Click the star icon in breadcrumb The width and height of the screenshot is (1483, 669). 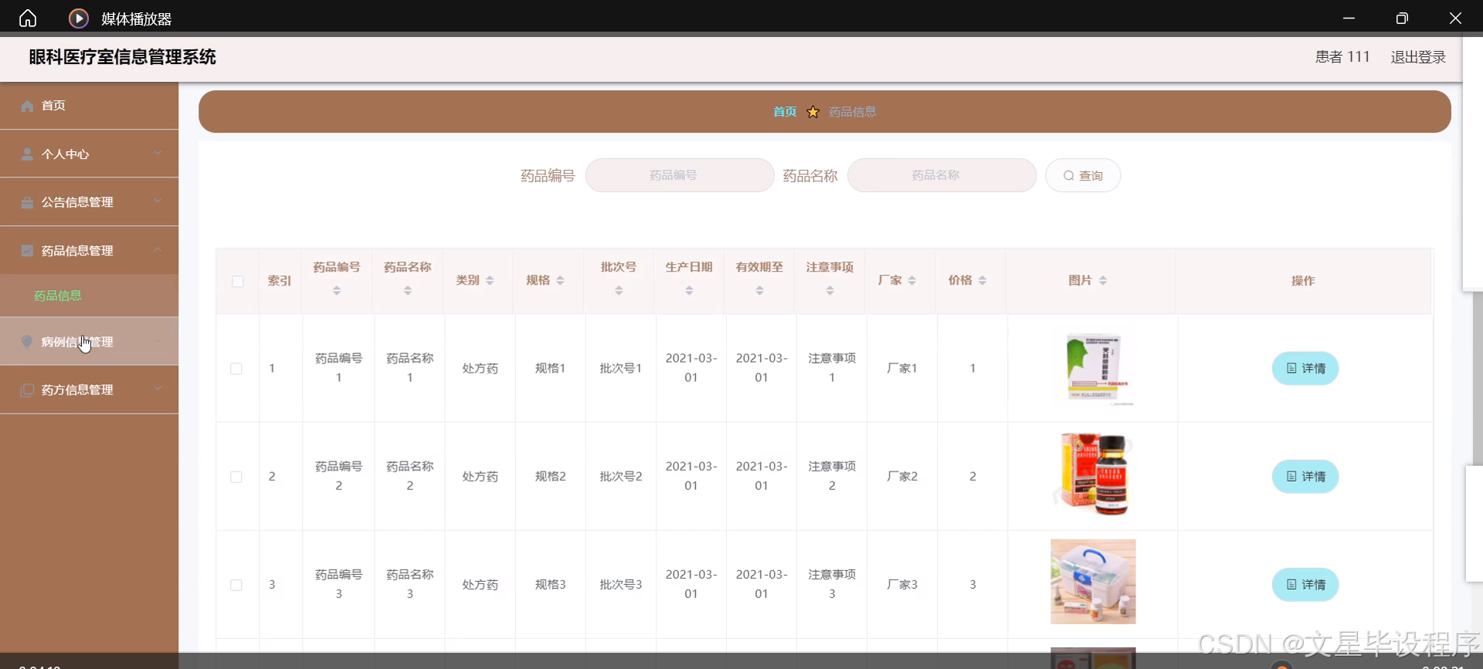click(x=813, y=112)
